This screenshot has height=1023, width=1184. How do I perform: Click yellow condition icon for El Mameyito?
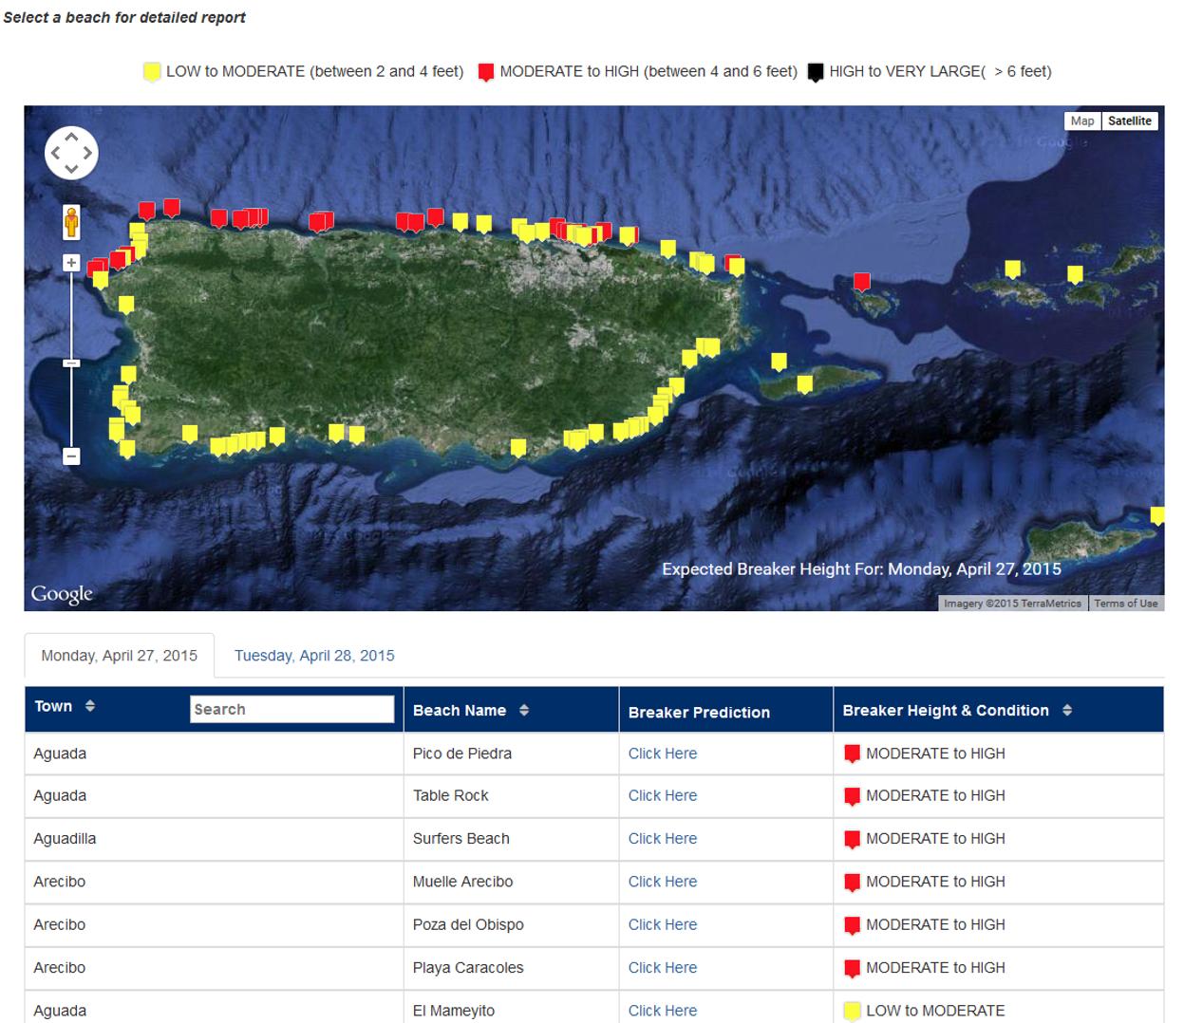852,1012
